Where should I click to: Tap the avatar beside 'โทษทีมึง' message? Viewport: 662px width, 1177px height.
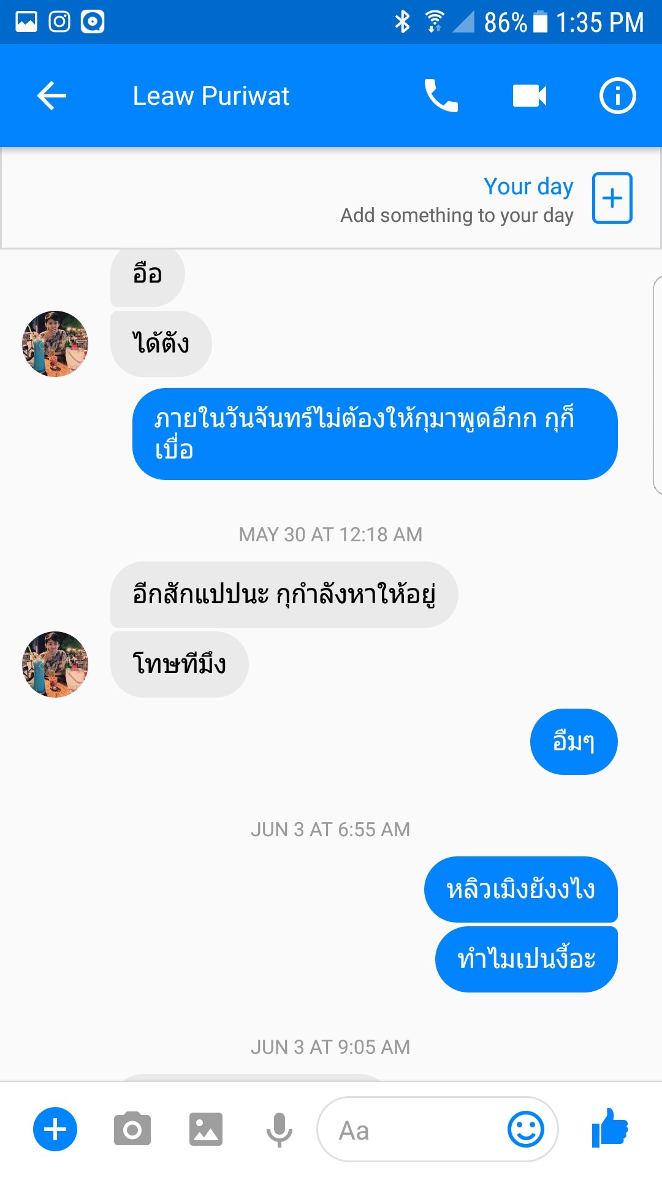55,665
